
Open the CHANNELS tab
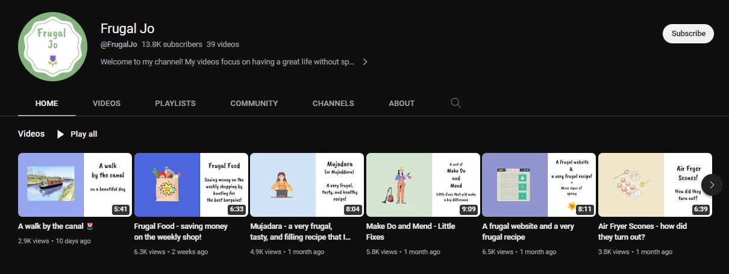click(333, 103)
